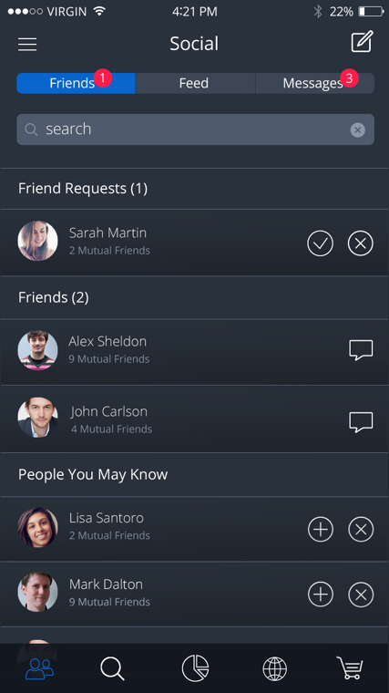Viewport: 389px width, 693px height.
Task: Open the hamburger menu
Action: (x=27, y=44)
